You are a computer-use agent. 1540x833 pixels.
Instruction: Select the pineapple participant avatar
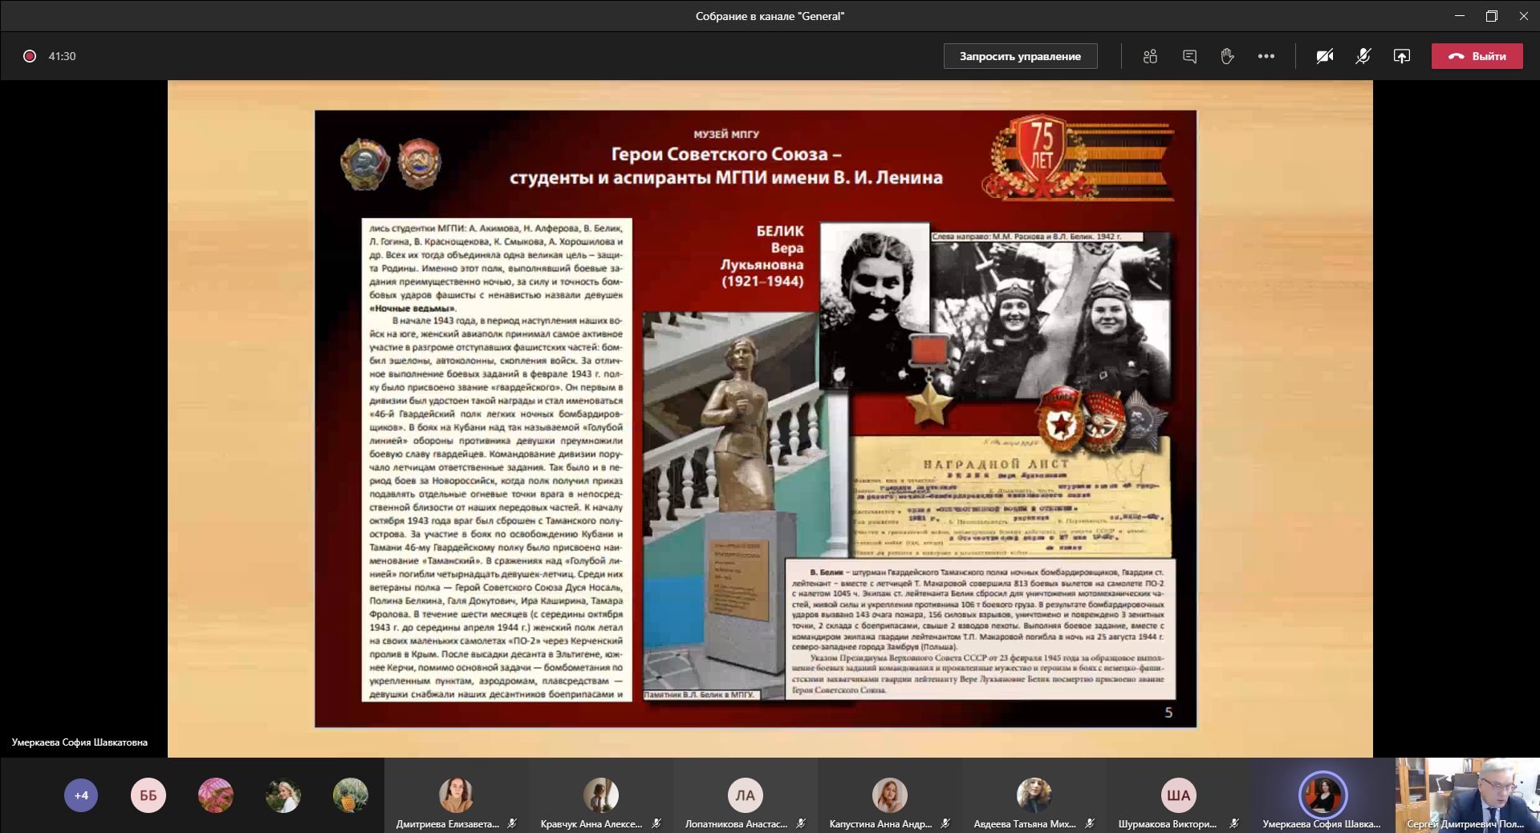[x=351, y=795]
